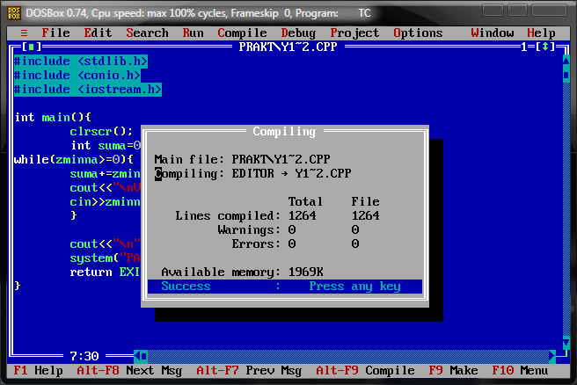577x385 pixels.
Task: Click the 'return' keyword in code
Action: (x=91, y=272)
